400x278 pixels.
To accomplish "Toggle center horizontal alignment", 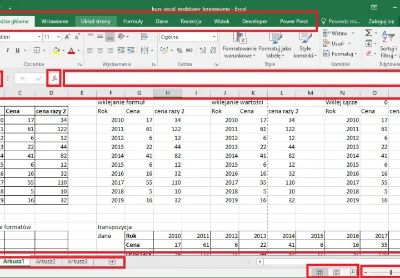I will tap(100, 50).
